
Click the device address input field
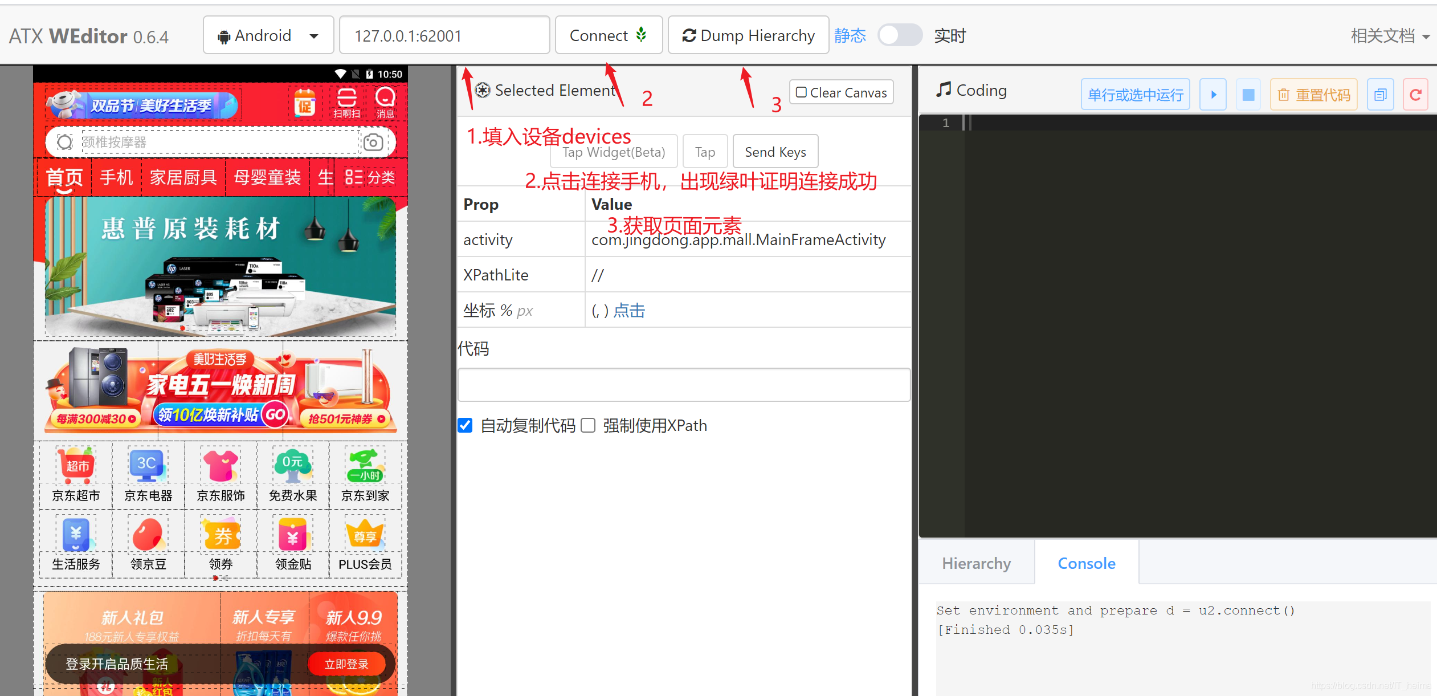tap(444, 35)
